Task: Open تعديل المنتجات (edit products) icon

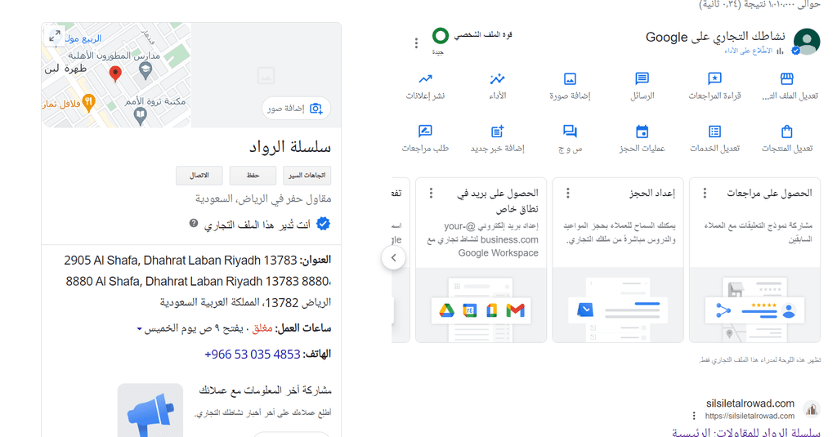Action: click(x=787, y=132)
